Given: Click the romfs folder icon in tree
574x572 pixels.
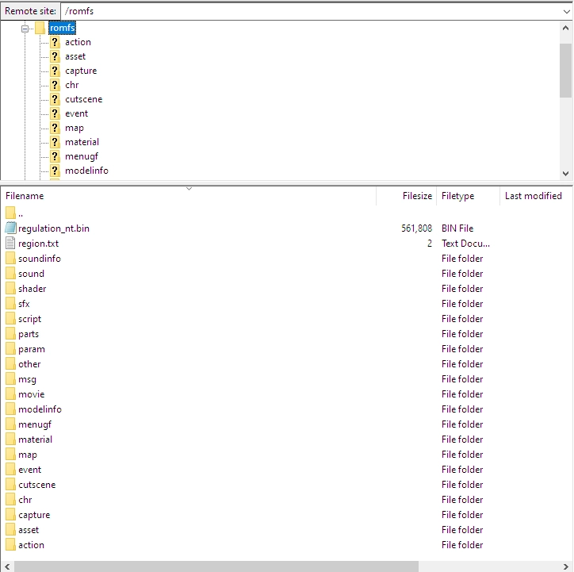Looking at the screenshot, I should pyautogui.click(x=40, y=29).
